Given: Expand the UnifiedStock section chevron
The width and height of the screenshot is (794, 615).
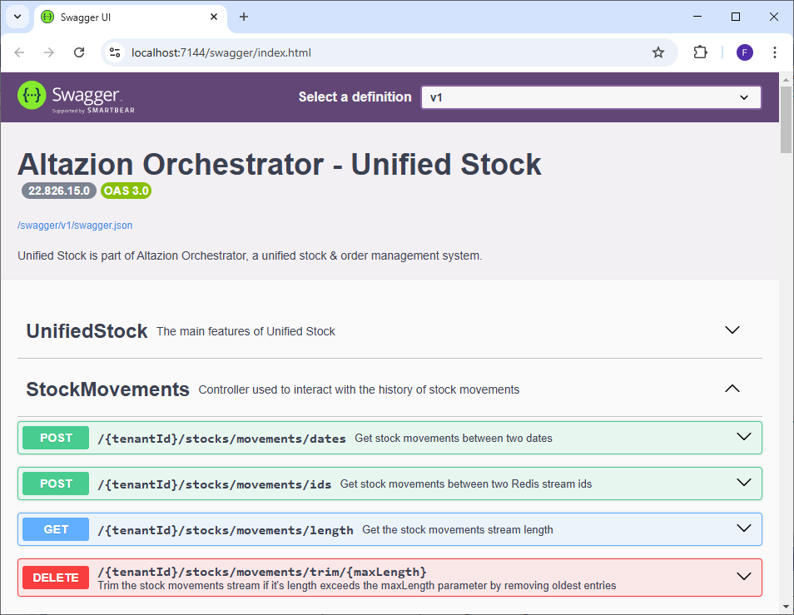Looking at the screenshot, I should pyautogui.click(x=732, y=330).
